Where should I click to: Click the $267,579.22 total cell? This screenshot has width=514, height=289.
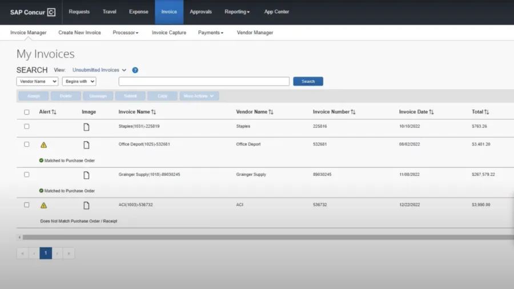(x=483, y=175)
